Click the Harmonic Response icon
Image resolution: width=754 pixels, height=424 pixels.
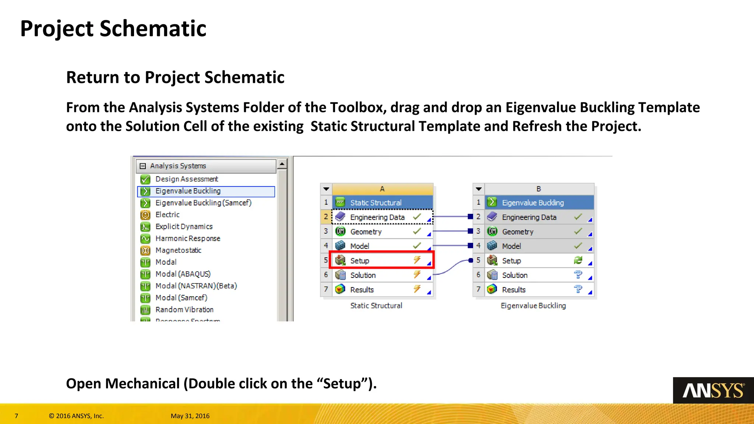[x=145, y=239]
